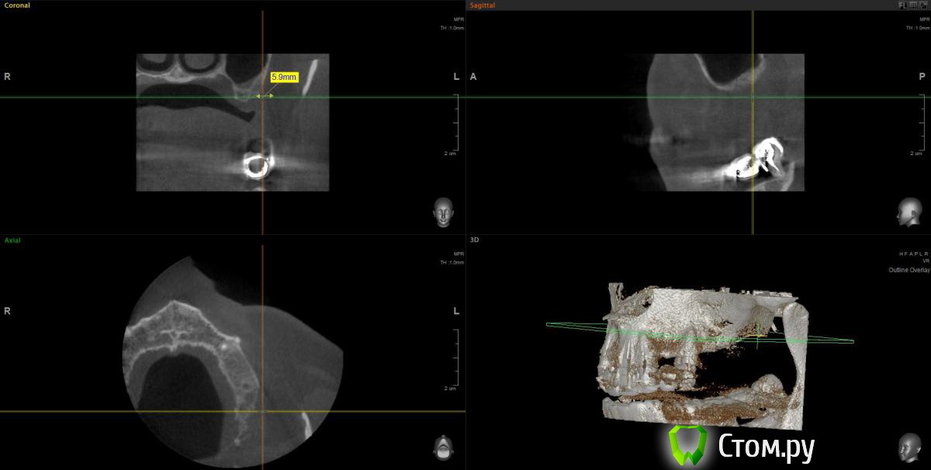Select the 3D view panel title

[475, 240]
